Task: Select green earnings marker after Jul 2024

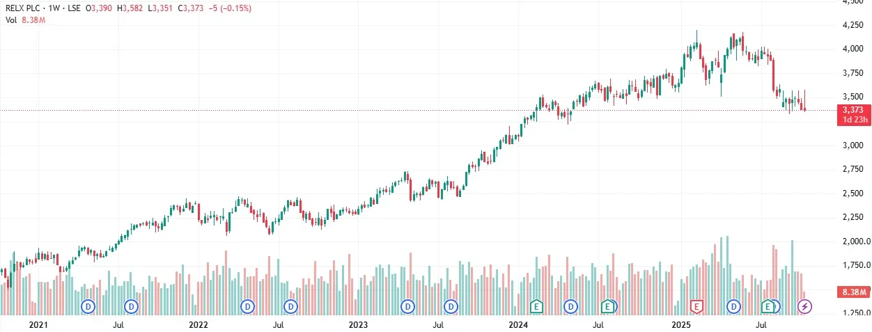Action: (608, 306)
